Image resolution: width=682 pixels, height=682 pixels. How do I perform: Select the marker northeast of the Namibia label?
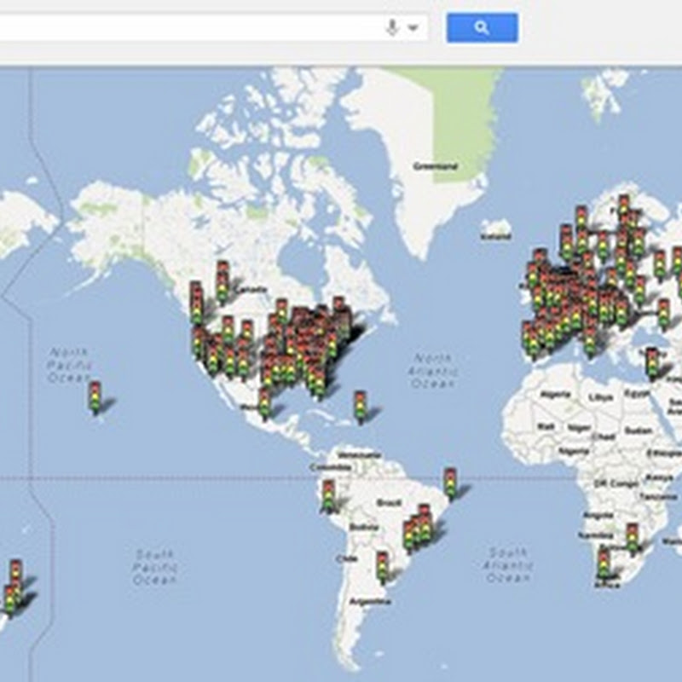click(x=632, y=539)
